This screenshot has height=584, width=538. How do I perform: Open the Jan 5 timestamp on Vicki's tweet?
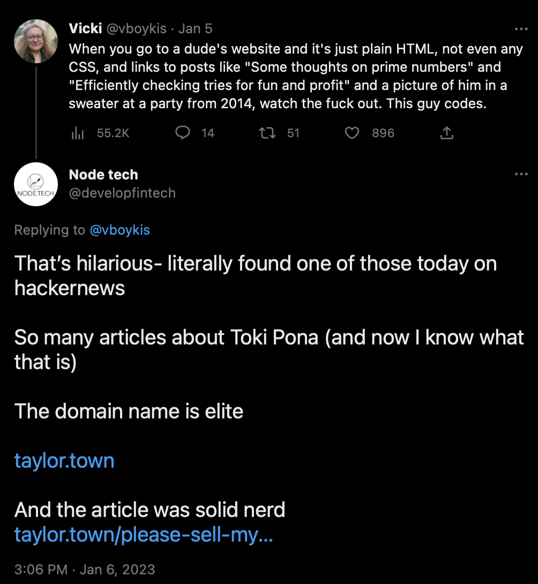pos(196,28)
